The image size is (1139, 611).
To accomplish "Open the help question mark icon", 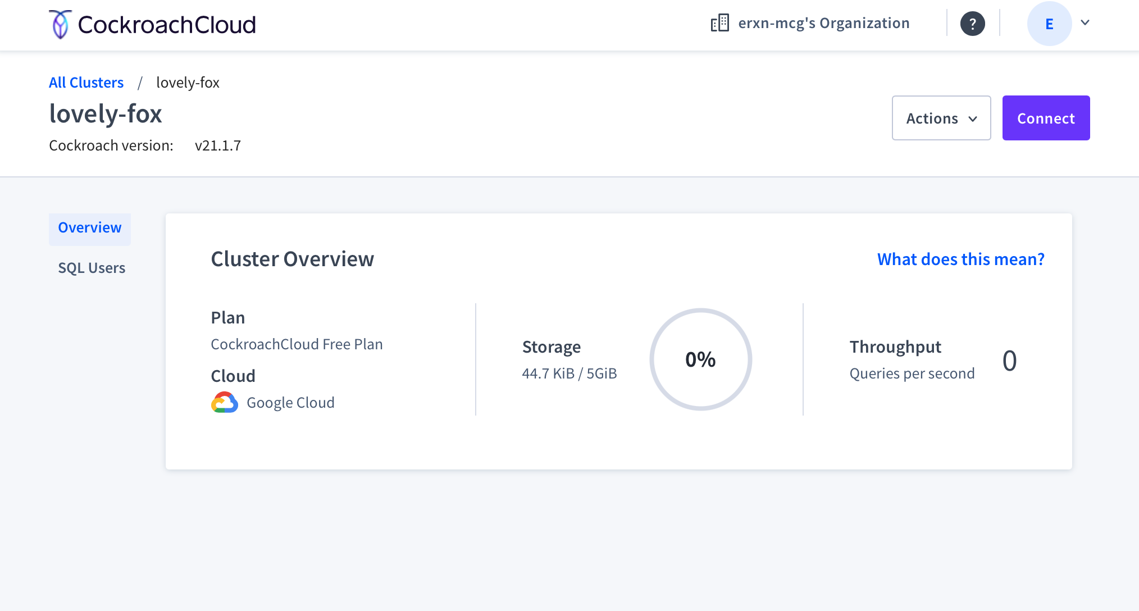I will click(x=972, y=24).
